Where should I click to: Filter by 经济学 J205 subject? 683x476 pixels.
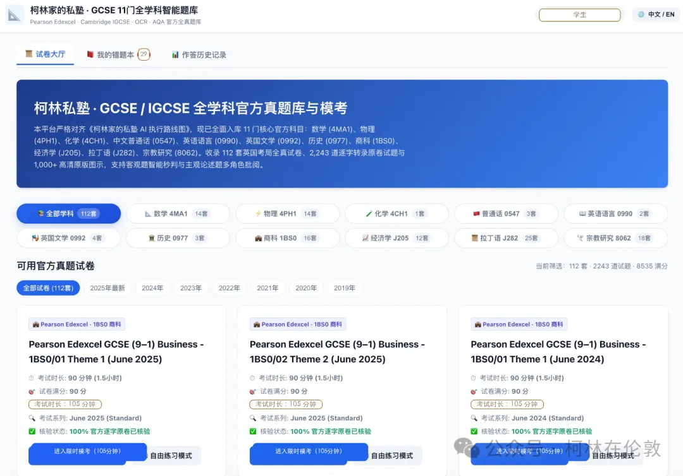pos(397,238)
